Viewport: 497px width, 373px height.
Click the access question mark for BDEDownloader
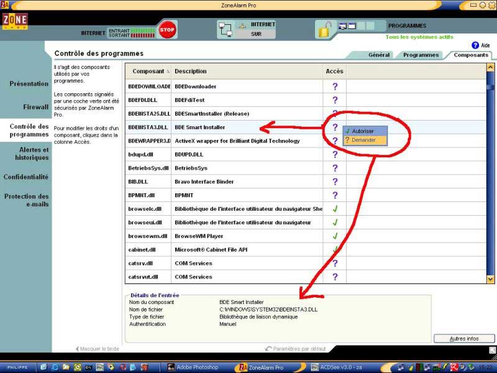tap(335, 86)
